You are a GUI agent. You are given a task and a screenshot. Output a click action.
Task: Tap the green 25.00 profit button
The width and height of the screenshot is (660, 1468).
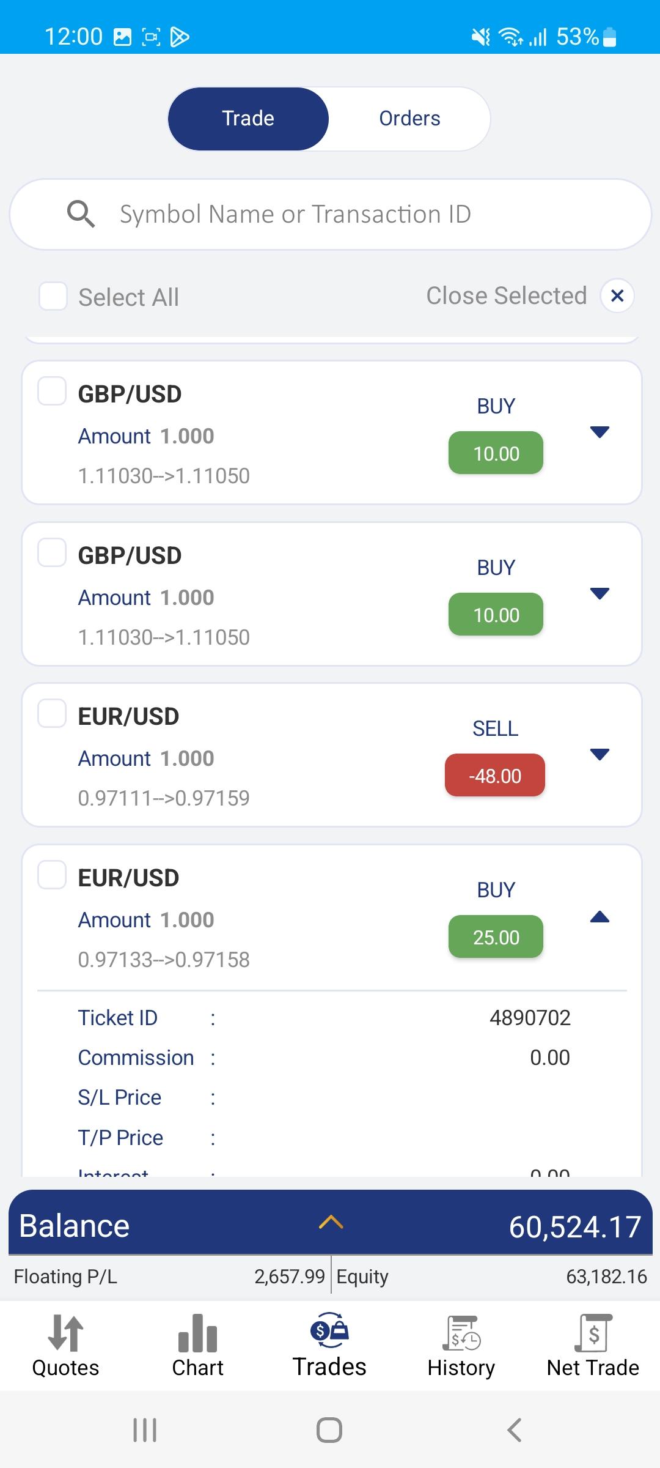point(496,937)
